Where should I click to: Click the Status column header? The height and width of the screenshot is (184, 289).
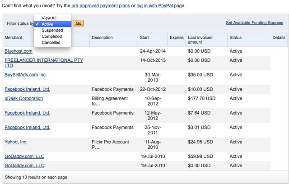coord(236,37)
